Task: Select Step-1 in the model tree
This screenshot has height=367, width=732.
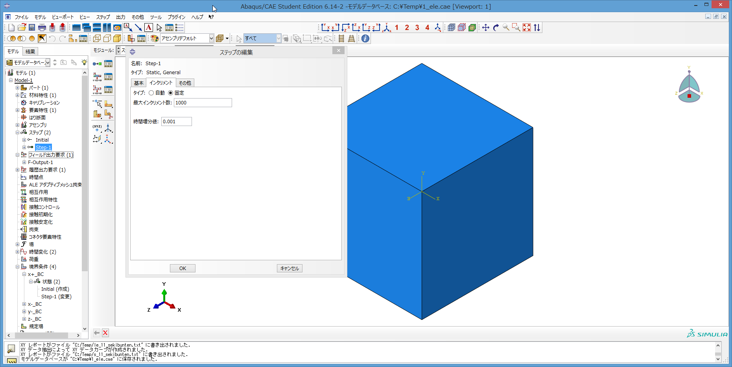Action: (43, 148)
